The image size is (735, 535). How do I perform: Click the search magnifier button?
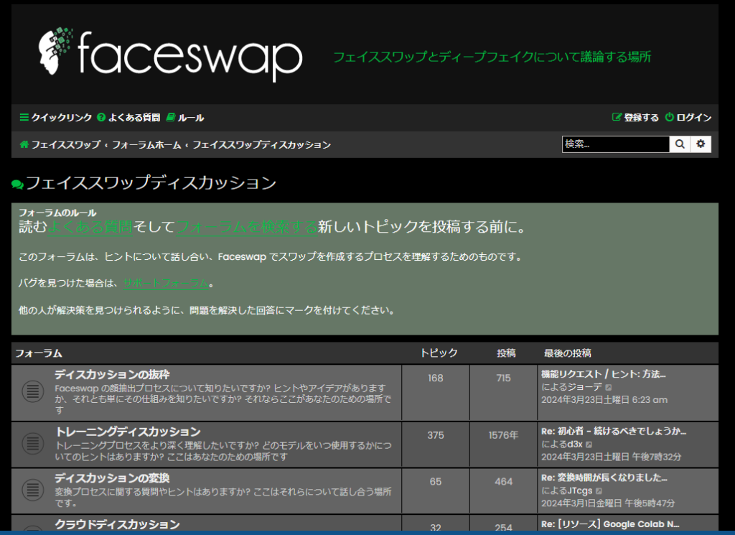click(x=680, y=144)
